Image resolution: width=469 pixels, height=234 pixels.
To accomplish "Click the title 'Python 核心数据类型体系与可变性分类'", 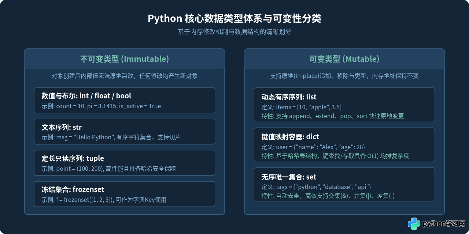I will click(x=234, y=19).
